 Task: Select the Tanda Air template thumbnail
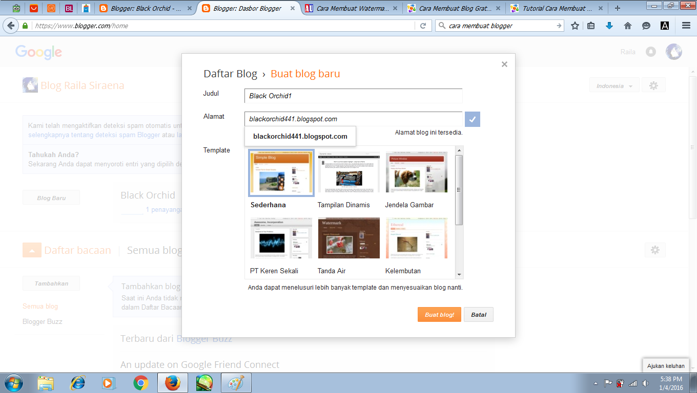coord(348,238)
